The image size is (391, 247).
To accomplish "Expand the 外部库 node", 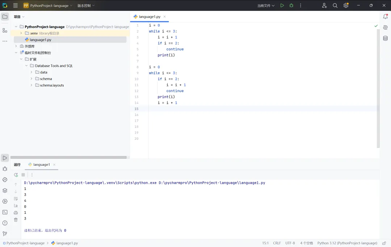I will click(16, 46).
